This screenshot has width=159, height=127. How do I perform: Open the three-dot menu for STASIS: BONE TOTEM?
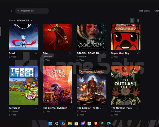104,54
